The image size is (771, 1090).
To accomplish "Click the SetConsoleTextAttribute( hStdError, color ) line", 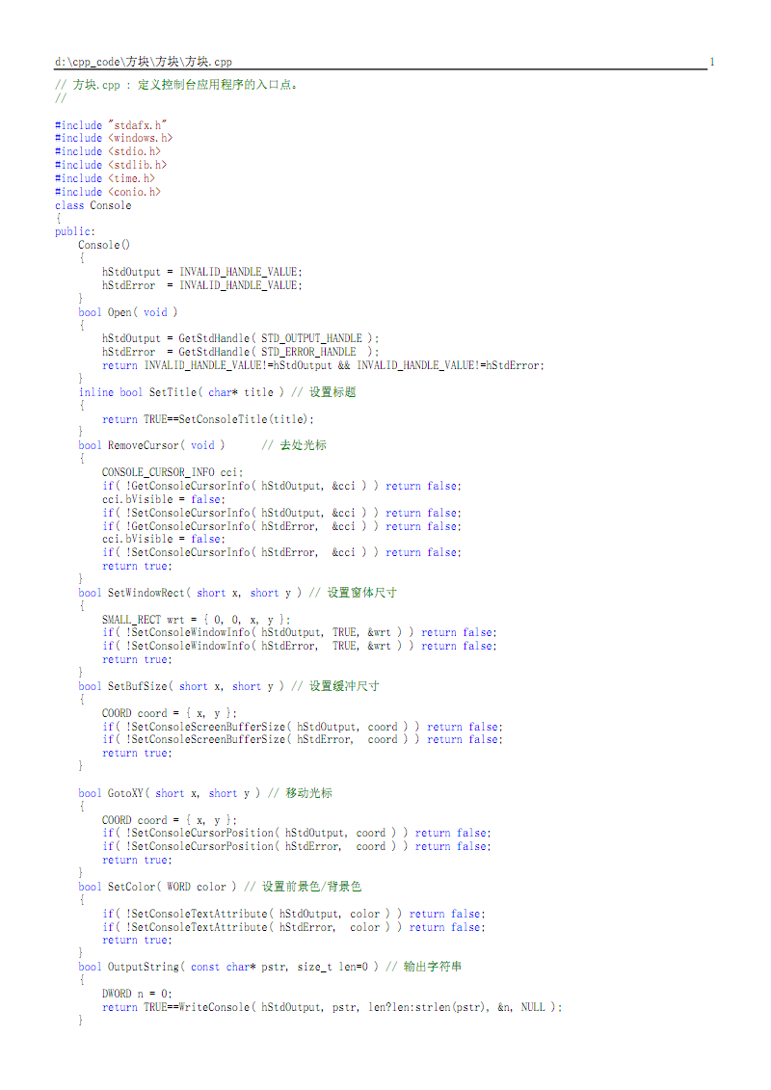I will [x=293, y=927].
